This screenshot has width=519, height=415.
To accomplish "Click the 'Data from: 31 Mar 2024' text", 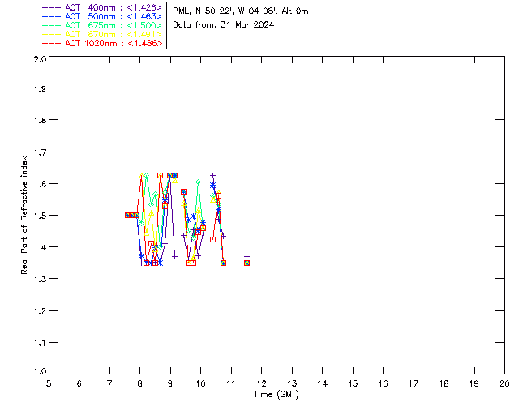I will [223, 25].
